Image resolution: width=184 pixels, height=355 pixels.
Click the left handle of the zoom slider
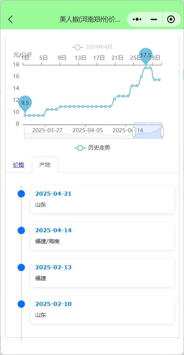click(134, 132)
